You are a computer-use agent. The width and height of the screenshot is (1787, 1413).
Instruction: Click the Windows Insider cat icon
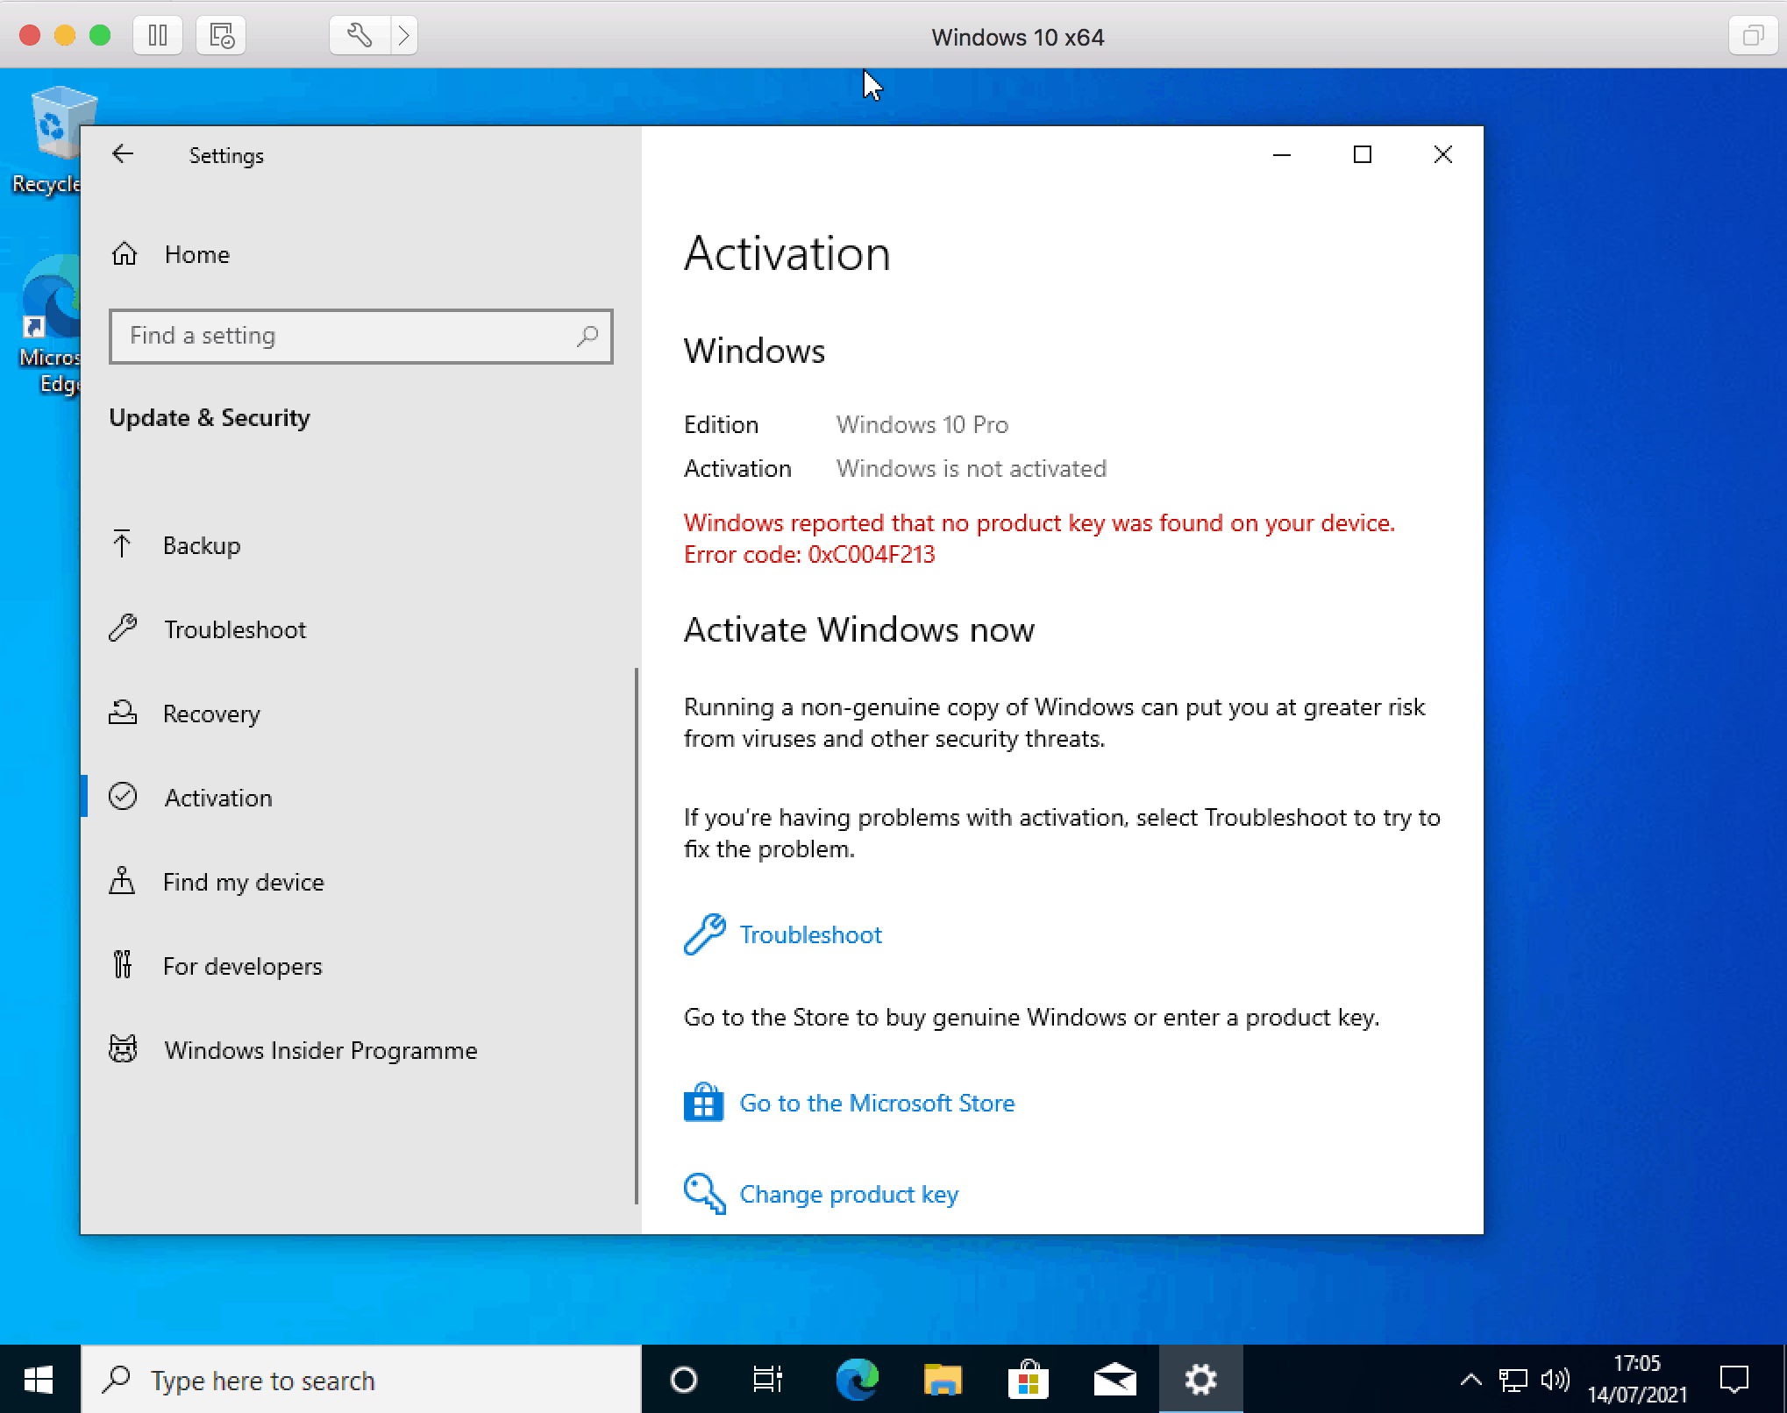[x=123, y=1049]
